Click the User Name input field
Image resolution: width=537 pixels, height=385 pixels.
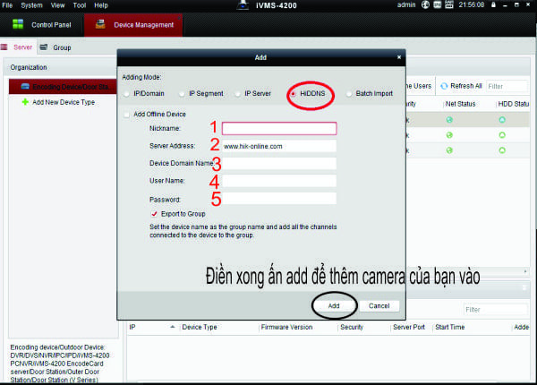(x=279, y=181)
